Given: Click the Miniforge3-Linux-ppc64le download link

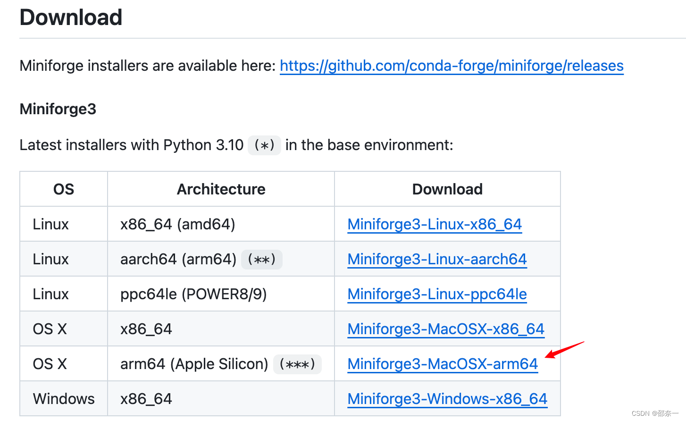Looking at the screenshot, I should 437,294.
